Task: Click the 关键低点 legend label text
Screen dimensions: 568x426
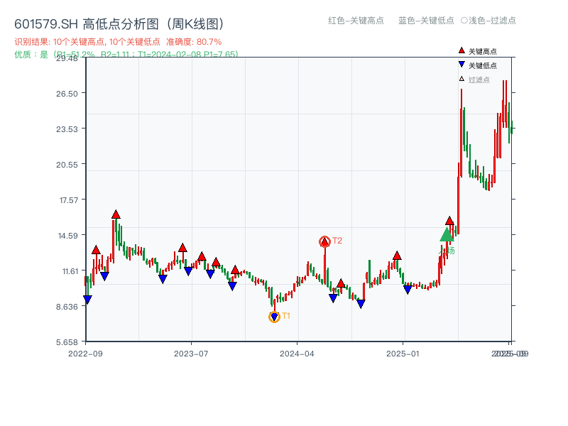Action: point(483,65)
